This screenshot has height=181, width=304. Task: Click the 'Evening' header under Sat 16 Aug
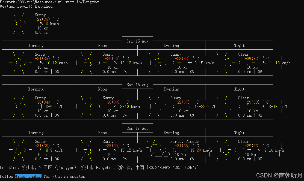[171, 89]
